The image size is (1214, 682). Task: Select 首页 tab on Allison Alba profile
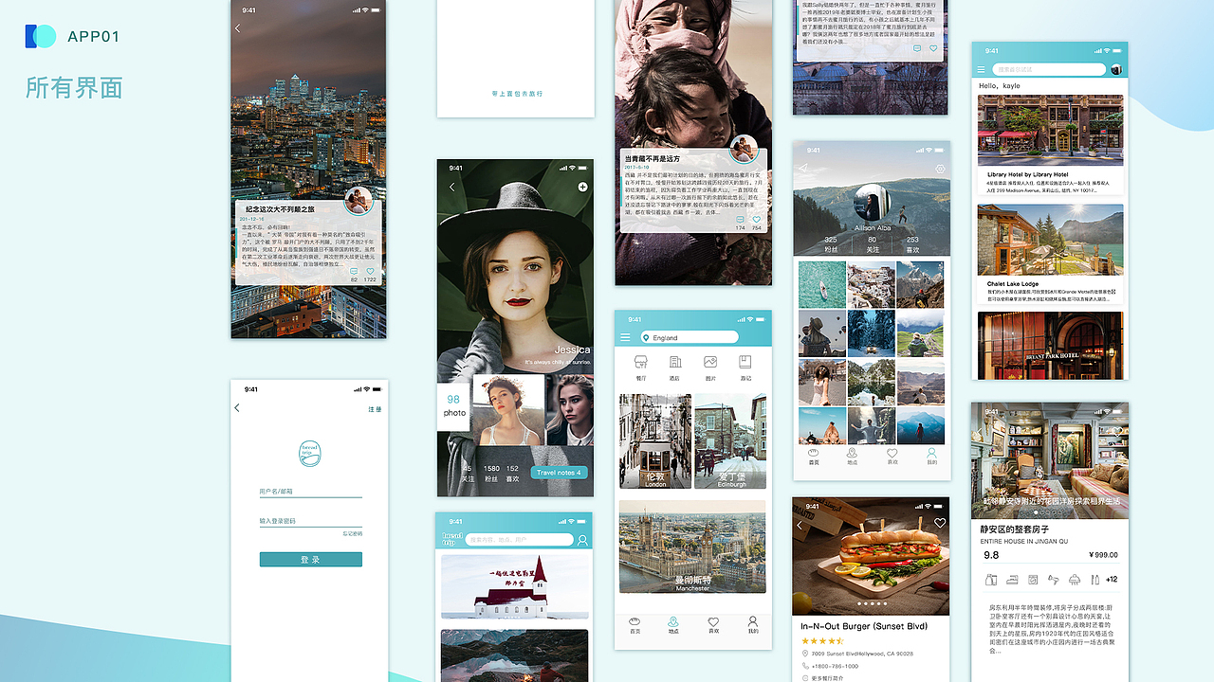[x=814, y=457]
